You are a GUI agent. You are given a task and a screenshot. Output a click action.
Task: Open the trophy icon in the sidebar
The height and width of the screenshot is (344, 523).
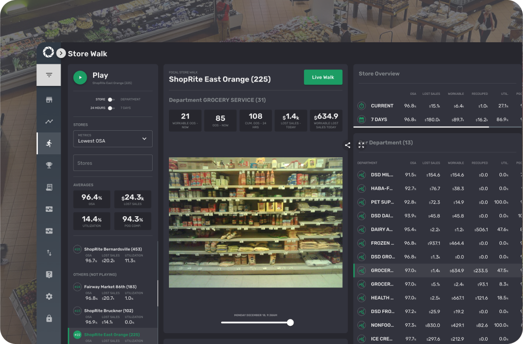point(49,165)
